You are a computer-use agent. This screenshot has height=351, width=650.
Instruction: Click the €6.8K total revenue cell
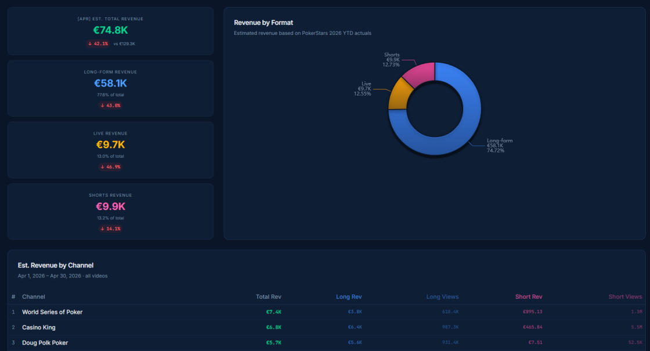point(273,327)
